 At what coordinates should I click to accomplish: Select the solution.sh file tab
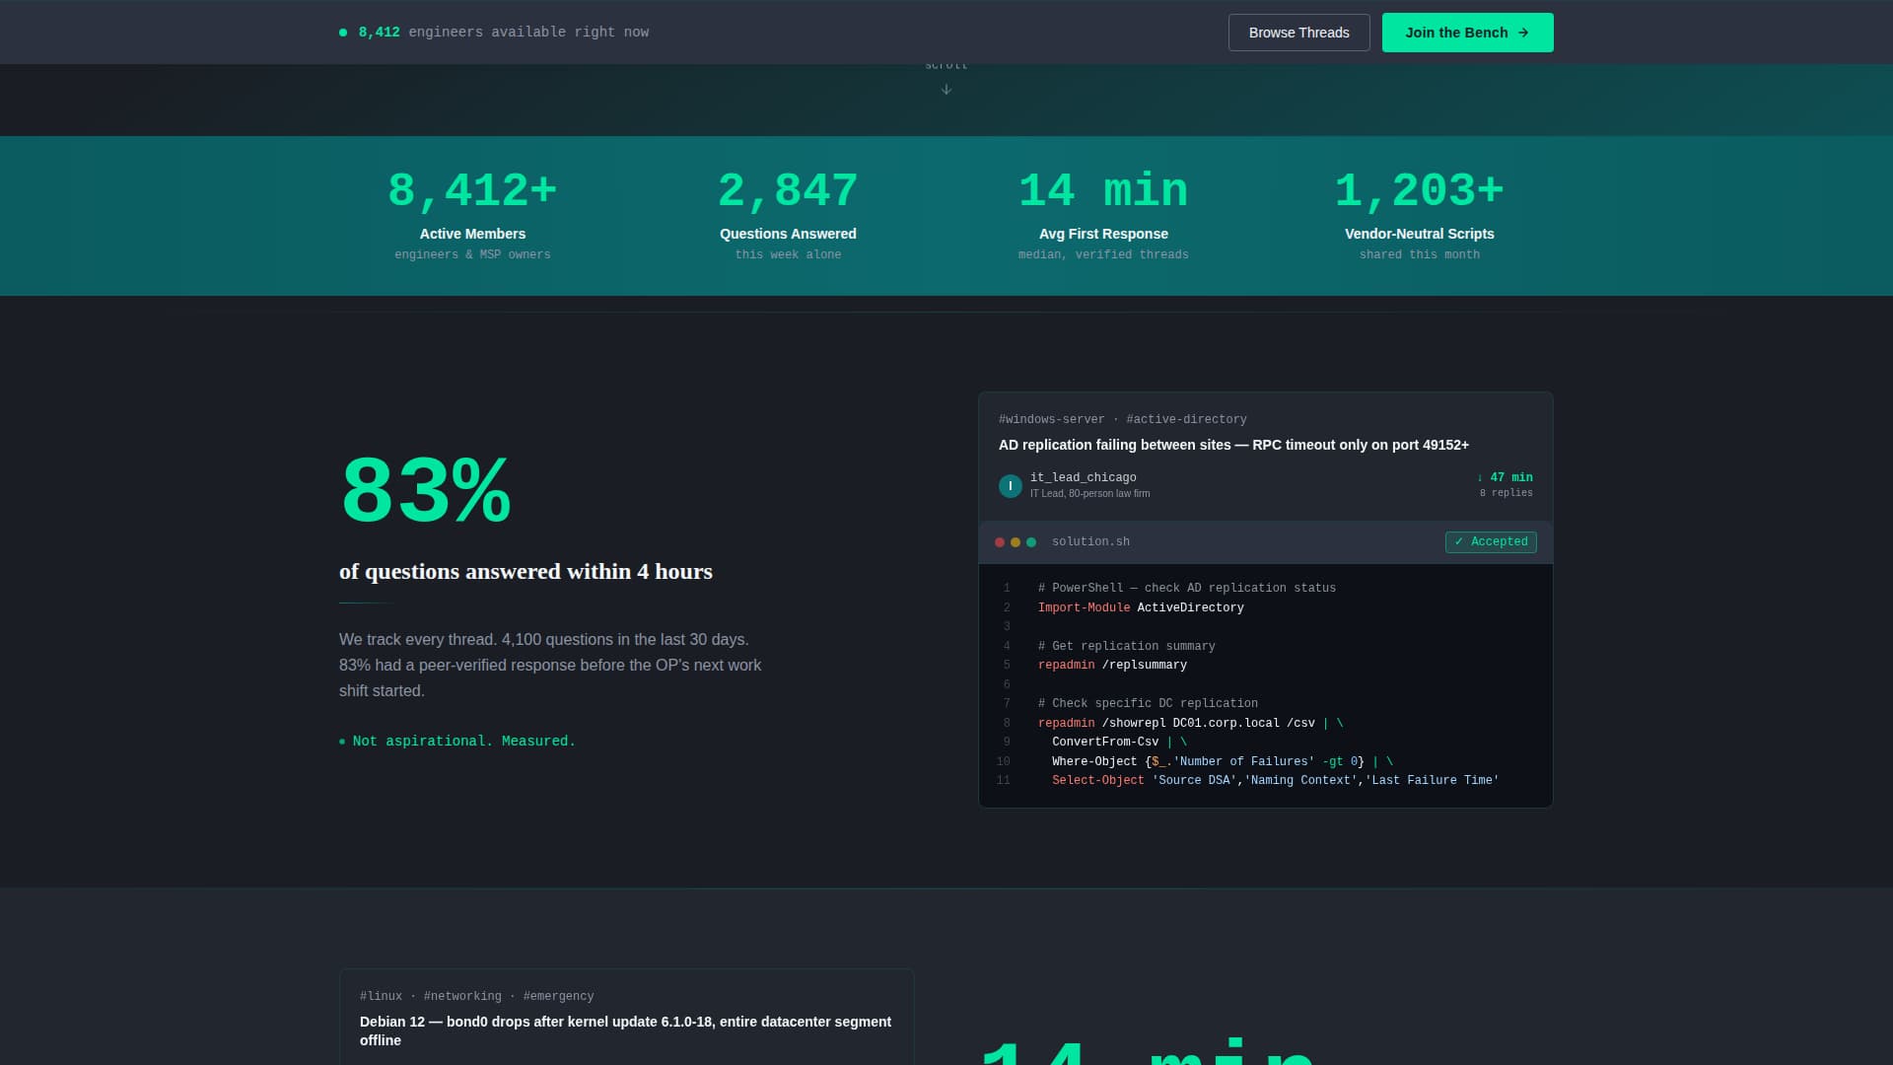coord(1090,541)
